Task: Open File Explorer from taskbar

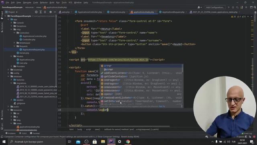Action: point(103,141)
